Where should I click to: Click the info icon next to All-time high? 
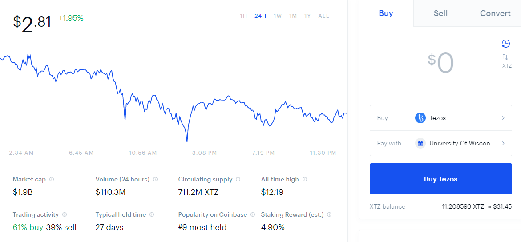[305, 179]
